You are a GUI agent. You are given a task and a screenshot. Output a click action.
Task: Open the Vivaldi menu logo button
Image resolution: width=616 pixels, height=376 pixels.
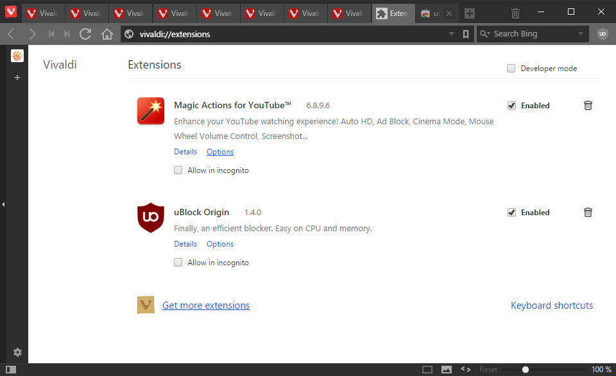pos(11,12)
